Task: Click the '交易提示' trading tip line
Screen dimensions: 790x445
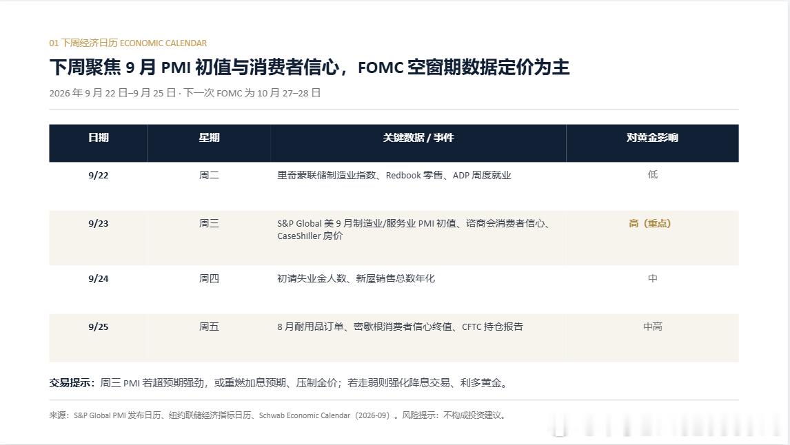Action: [280, 383]
